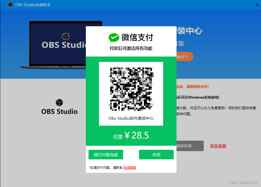Click the OBS Studio wordmark beside the circular logo
The width and height of the screenshot is (261, 187).
(59, 111)
